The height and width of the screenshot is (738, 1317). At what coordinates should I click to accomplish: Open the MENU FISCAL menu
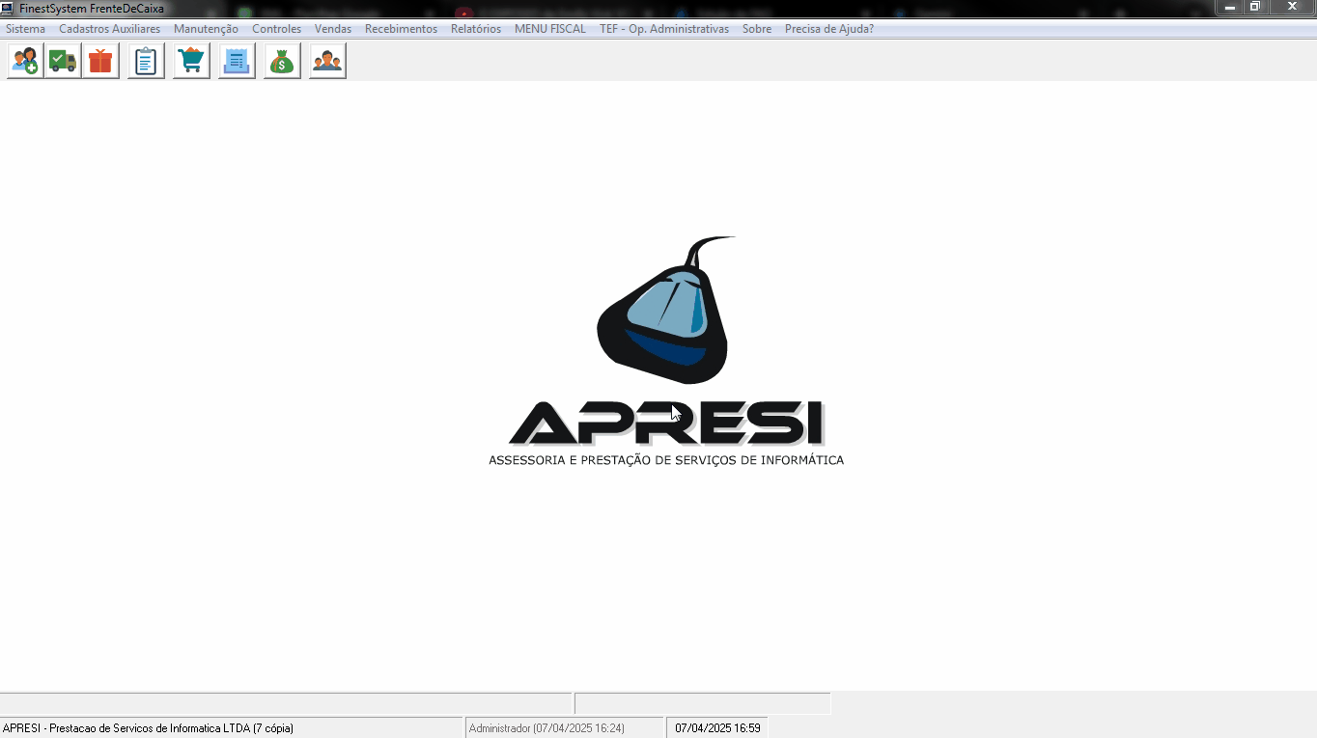549,29
